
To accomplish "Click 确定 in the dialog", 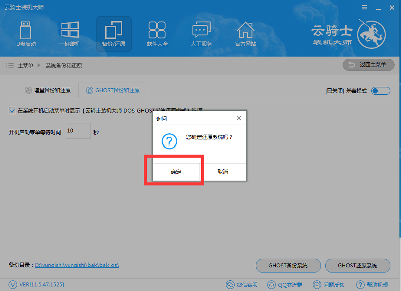I will pyautogui.click(x=176, y=172).
